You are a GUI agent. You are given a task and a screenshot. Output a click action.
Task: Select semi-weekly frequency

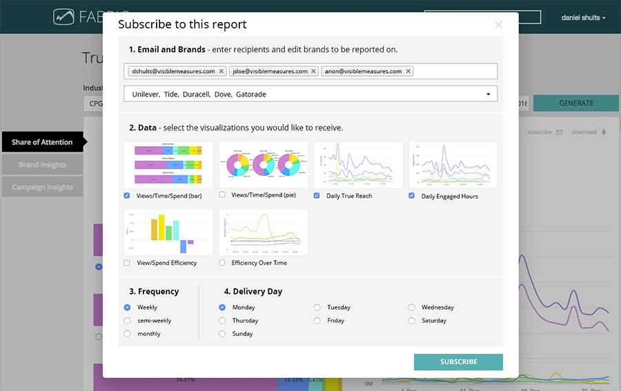click(127, 321)
